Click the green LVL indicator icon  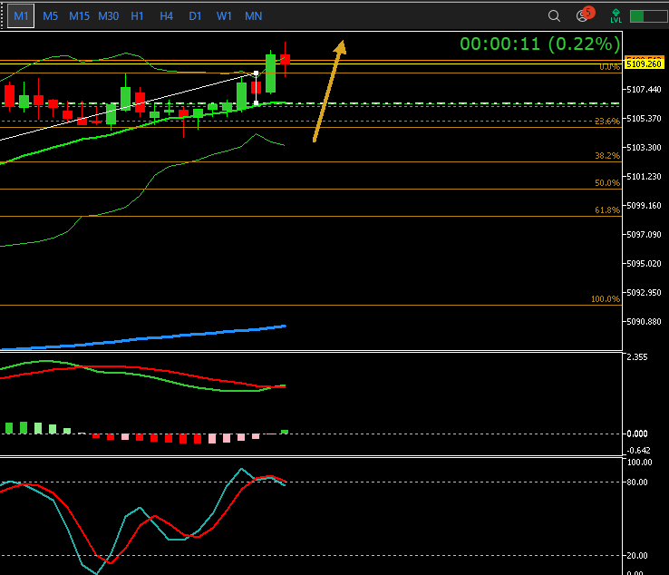[616, 16]
